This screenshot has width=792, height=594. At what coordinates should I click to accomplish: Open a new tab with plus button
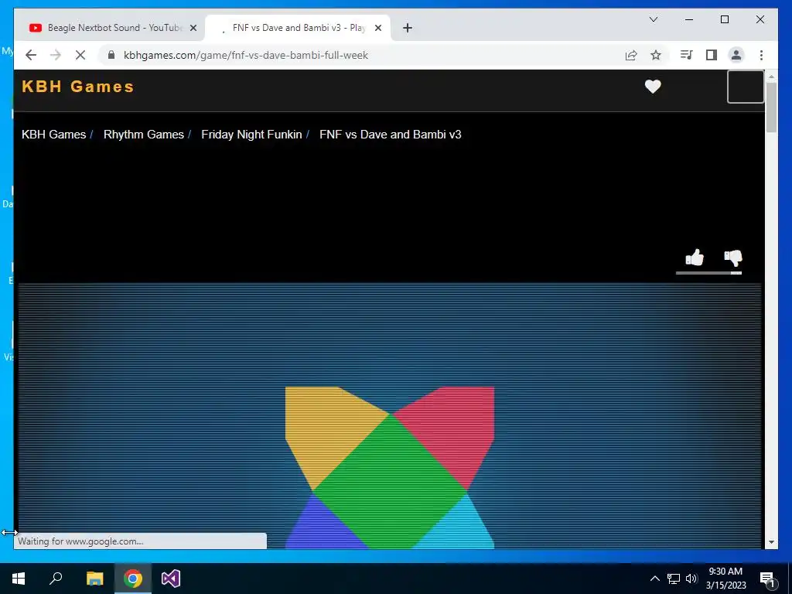[408, 28]
